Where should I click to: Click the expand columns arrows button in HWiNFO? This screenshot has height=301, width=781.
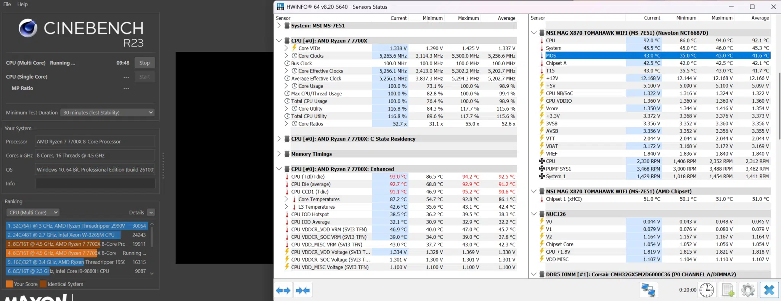click(283, 291)
